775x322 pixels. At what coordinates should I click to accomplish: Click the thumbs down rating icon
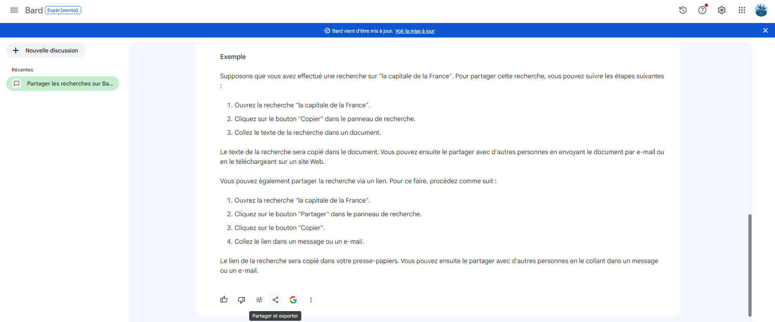pos(242,300)
